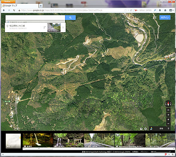The image size is (176, 157).
Task: Click the 三峰公園 map marker
Action: tap(7, 104)
